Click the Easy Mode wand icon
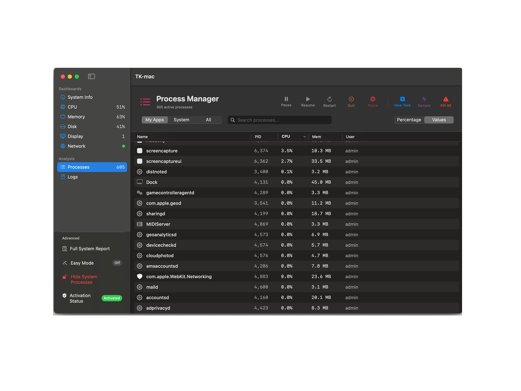 coord(65,263)
